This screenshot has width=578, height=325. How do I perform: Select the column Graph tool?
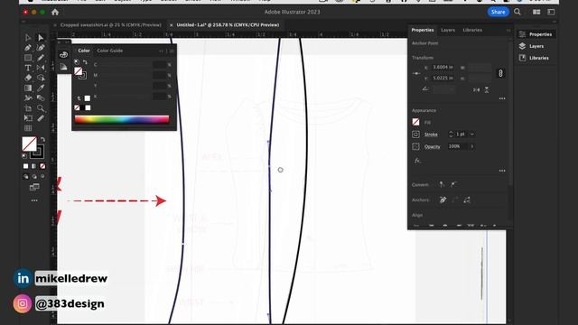click(28, 128)
